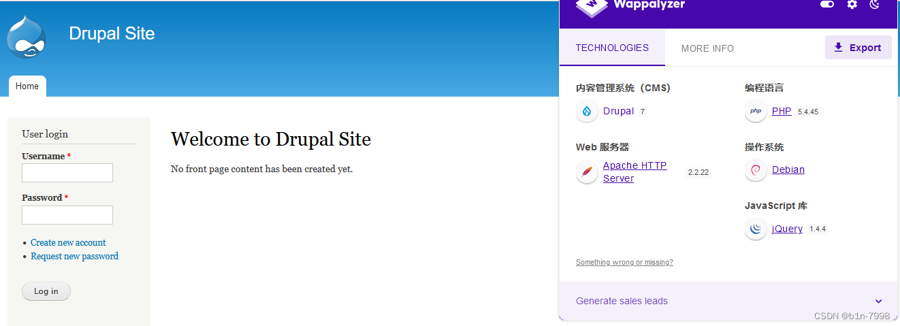Image resolution: width=900 pixels, height=326 pixels.
Task: Open the Technologies tab
Action: 612,48
